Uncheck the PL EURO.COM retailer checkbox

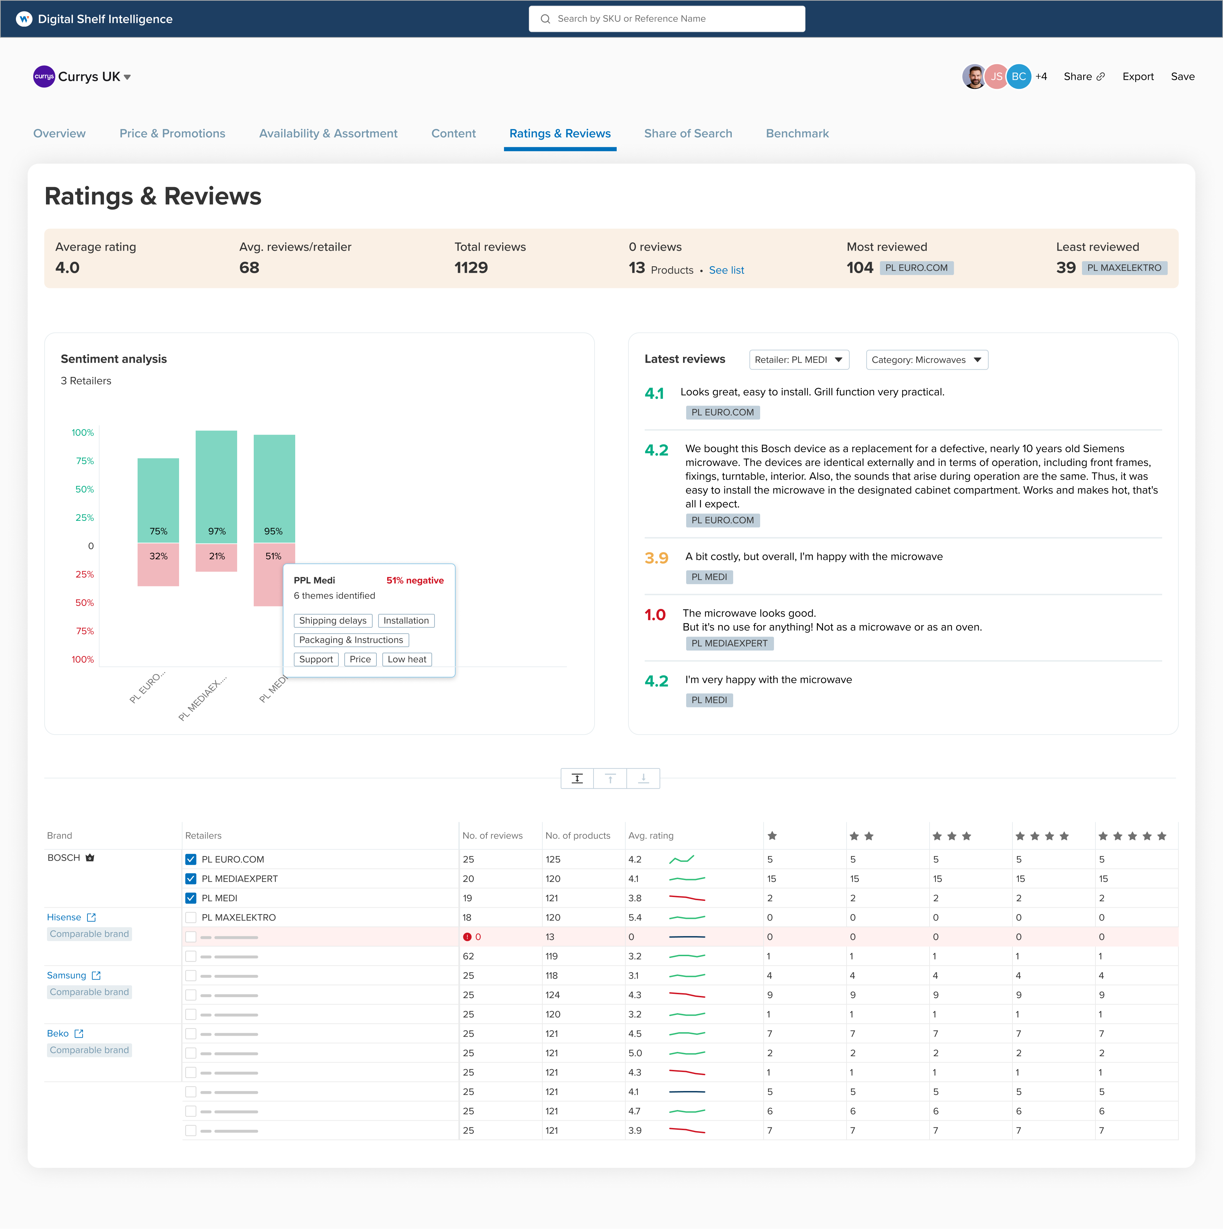[x=191, y=859]
